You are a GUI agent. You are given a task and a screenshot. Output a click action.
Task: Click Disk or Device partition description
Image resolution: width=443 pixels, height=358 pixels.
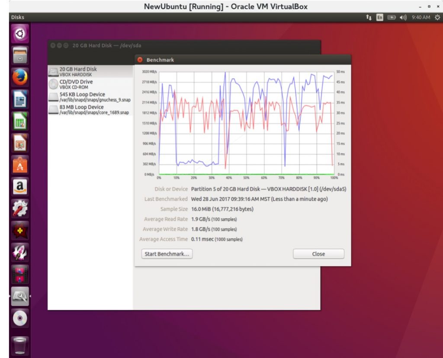[x=268, y=189]
